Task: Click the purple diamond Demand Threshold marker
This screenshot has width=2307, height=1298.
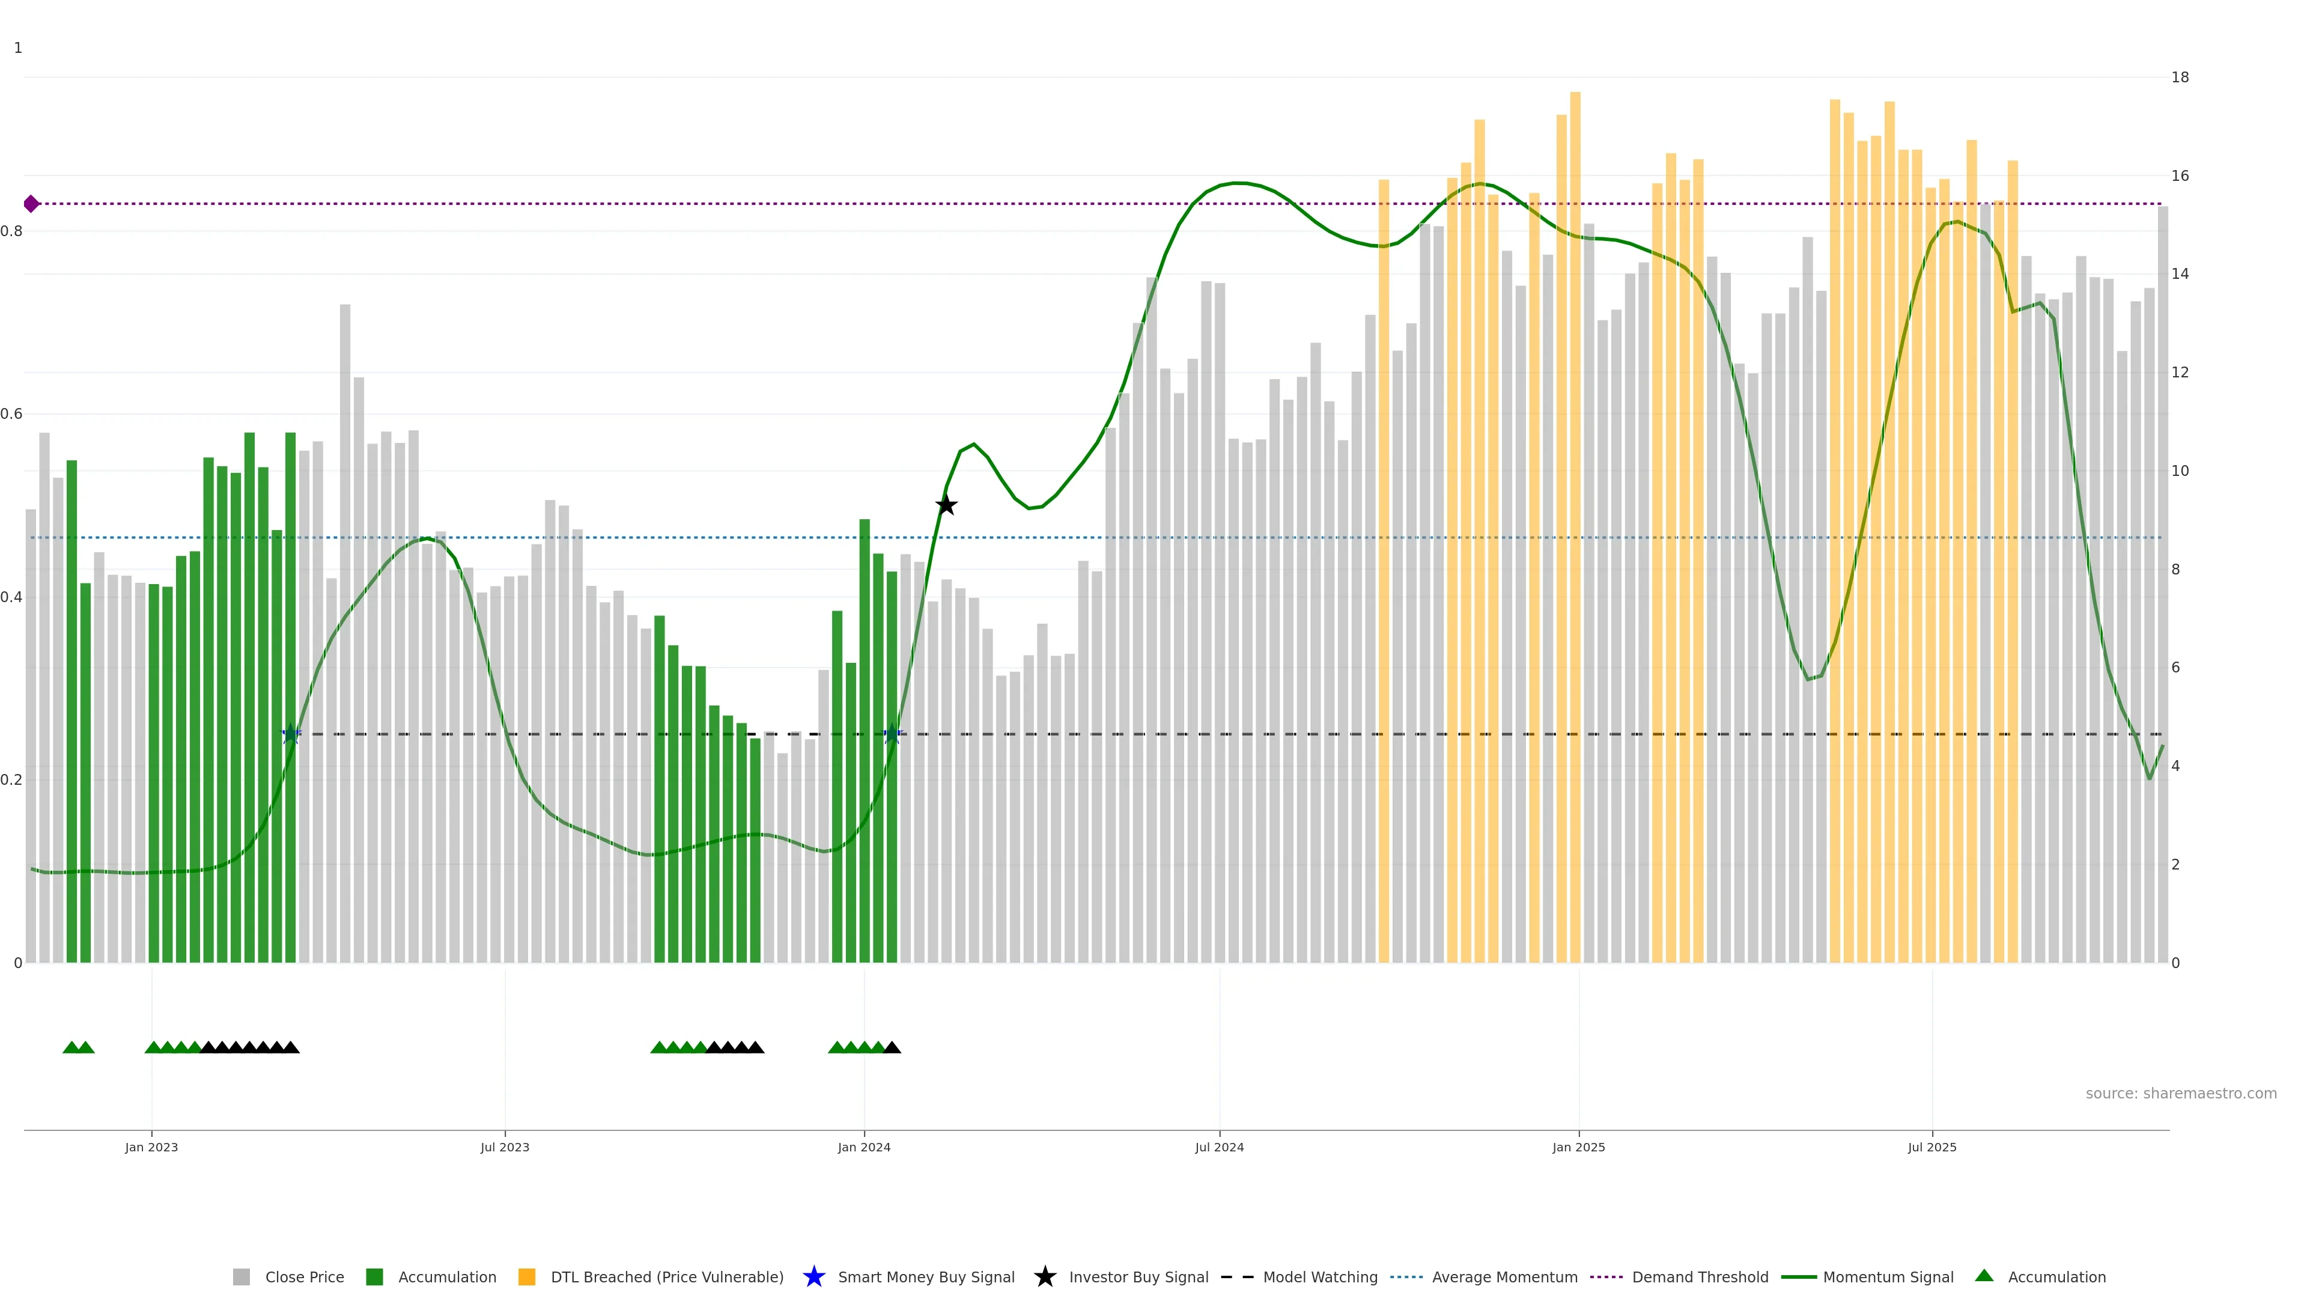Action: (x=31, y=203)
